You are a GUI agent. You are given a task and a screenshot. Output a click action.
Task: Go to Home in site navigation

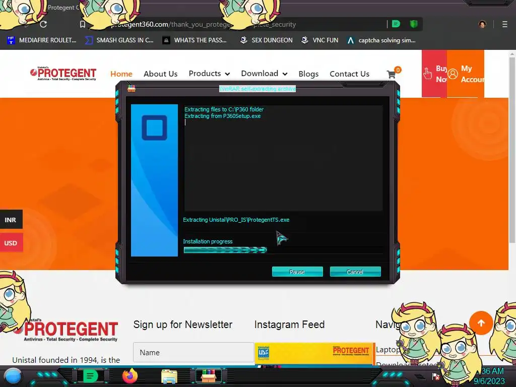(121, 74)
